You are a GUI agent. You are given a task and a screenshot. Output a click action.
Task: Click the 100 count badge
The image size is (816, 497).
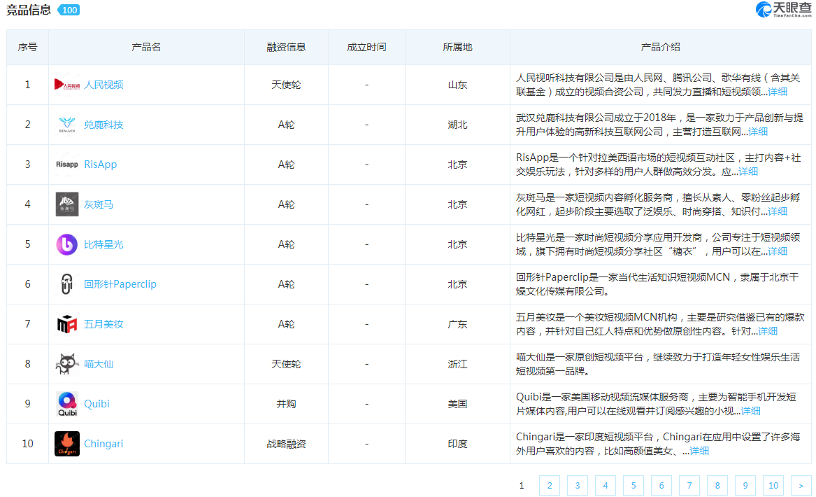(69, 10)
